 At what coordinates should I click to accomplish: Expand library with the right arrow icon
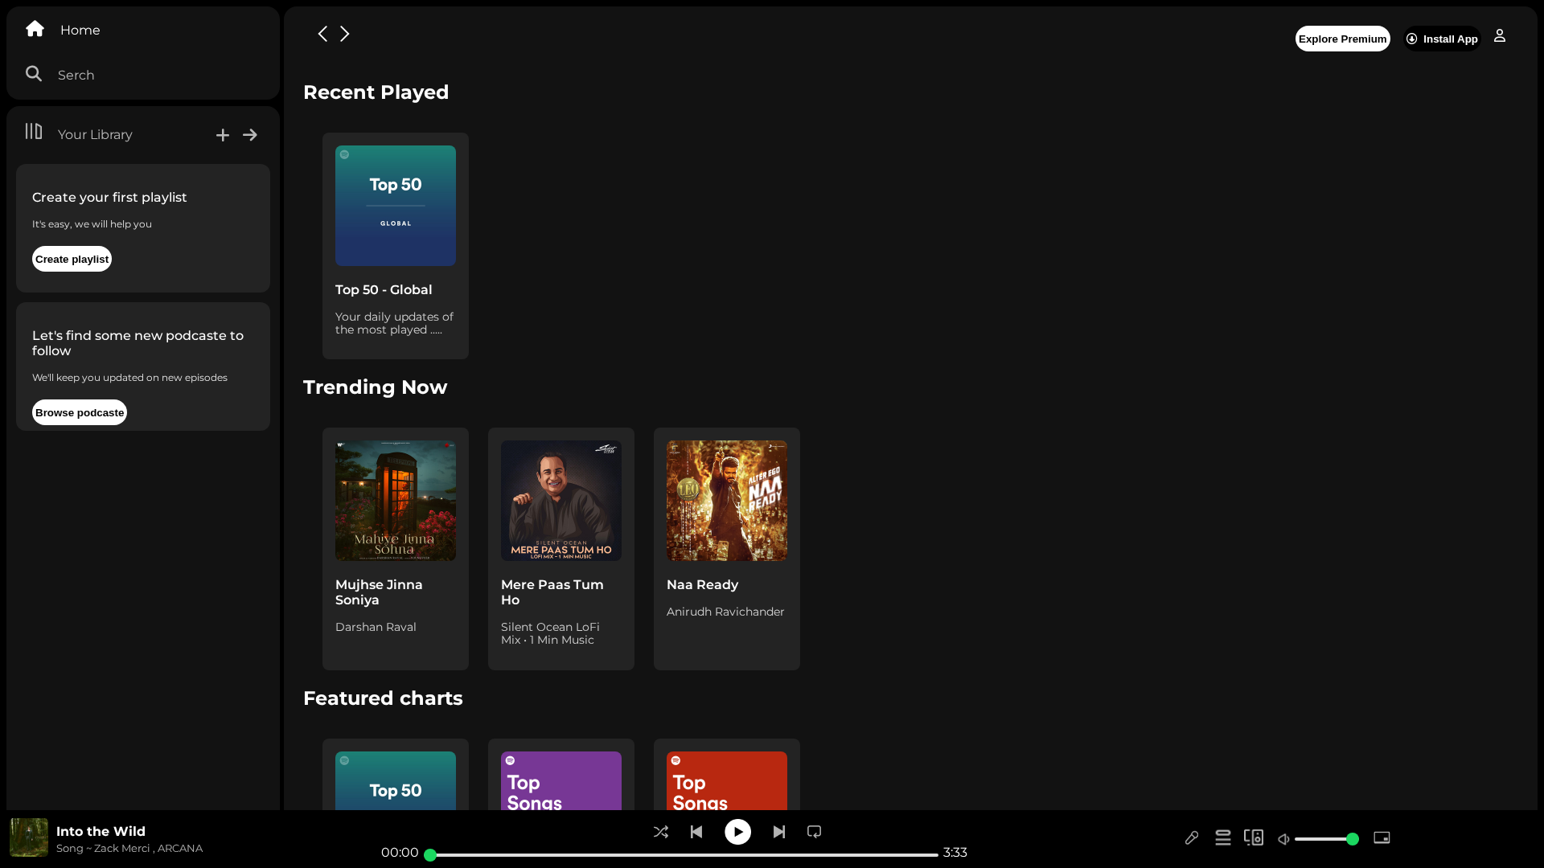[x=250, y=135]
